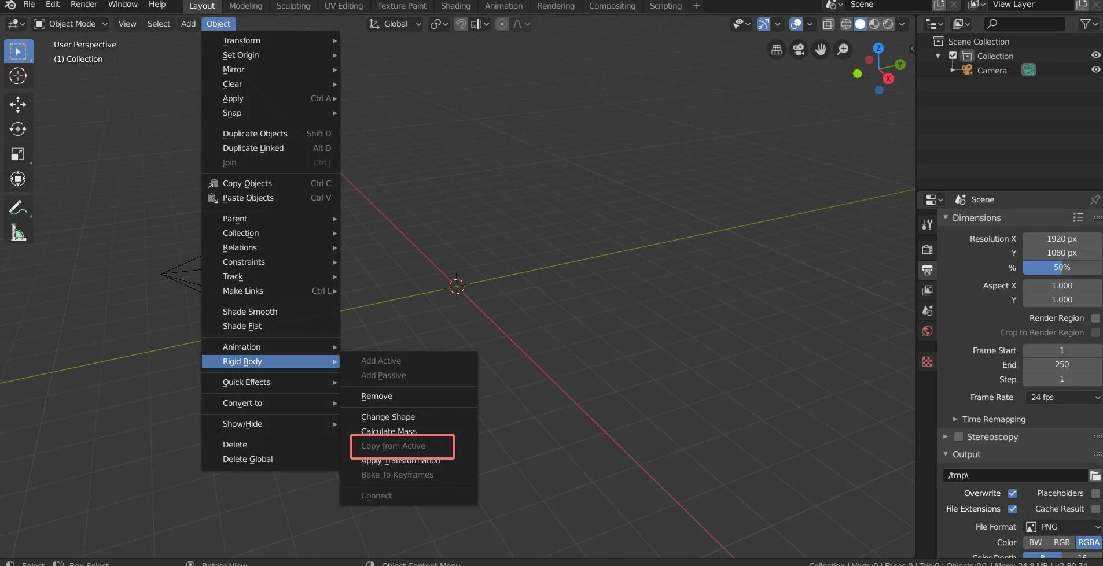Screen dimensions: 1103x566
Task: Switch to Modeling workspace tab
Action: pos(245,6)
